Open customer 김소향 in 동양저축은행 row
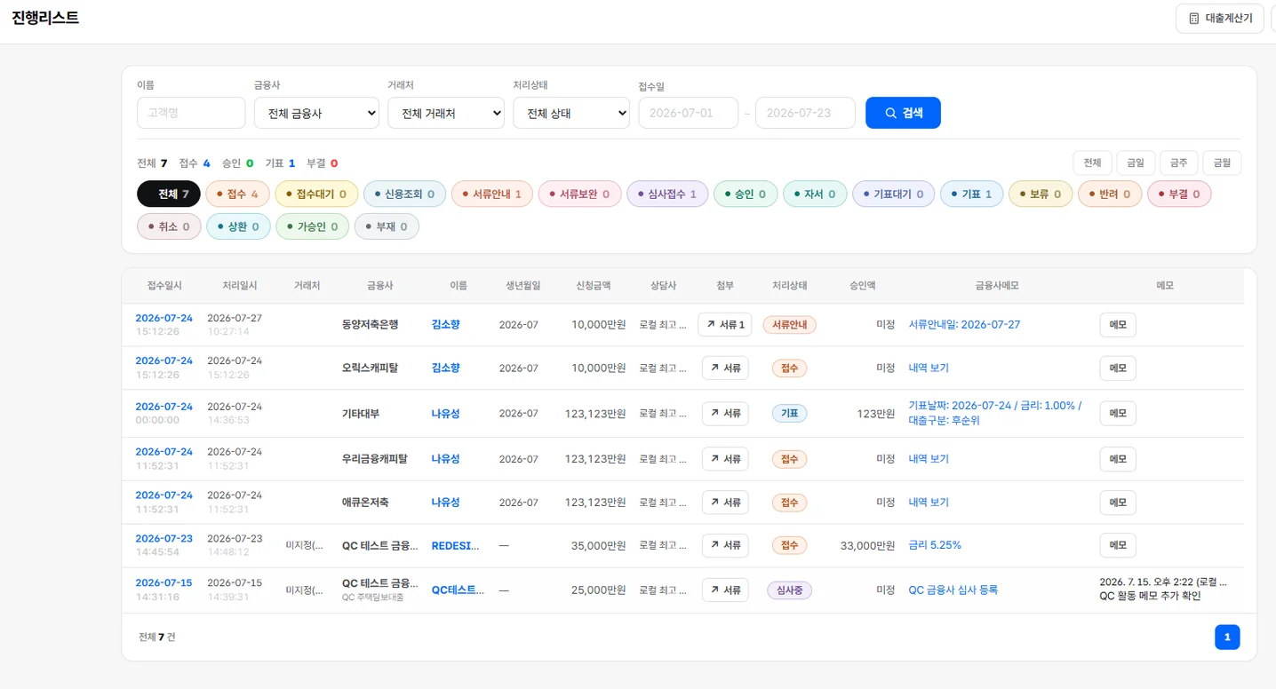 (446, 325)
